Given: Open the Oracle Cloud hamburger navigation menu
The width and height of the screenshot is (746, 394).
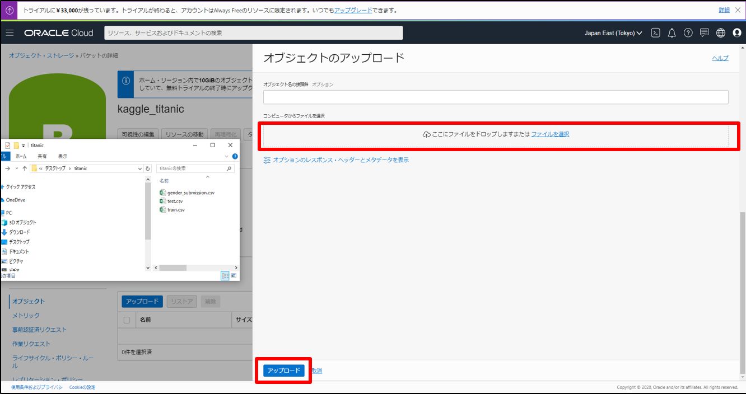Looking at the screenshot, I should [10, 33].
